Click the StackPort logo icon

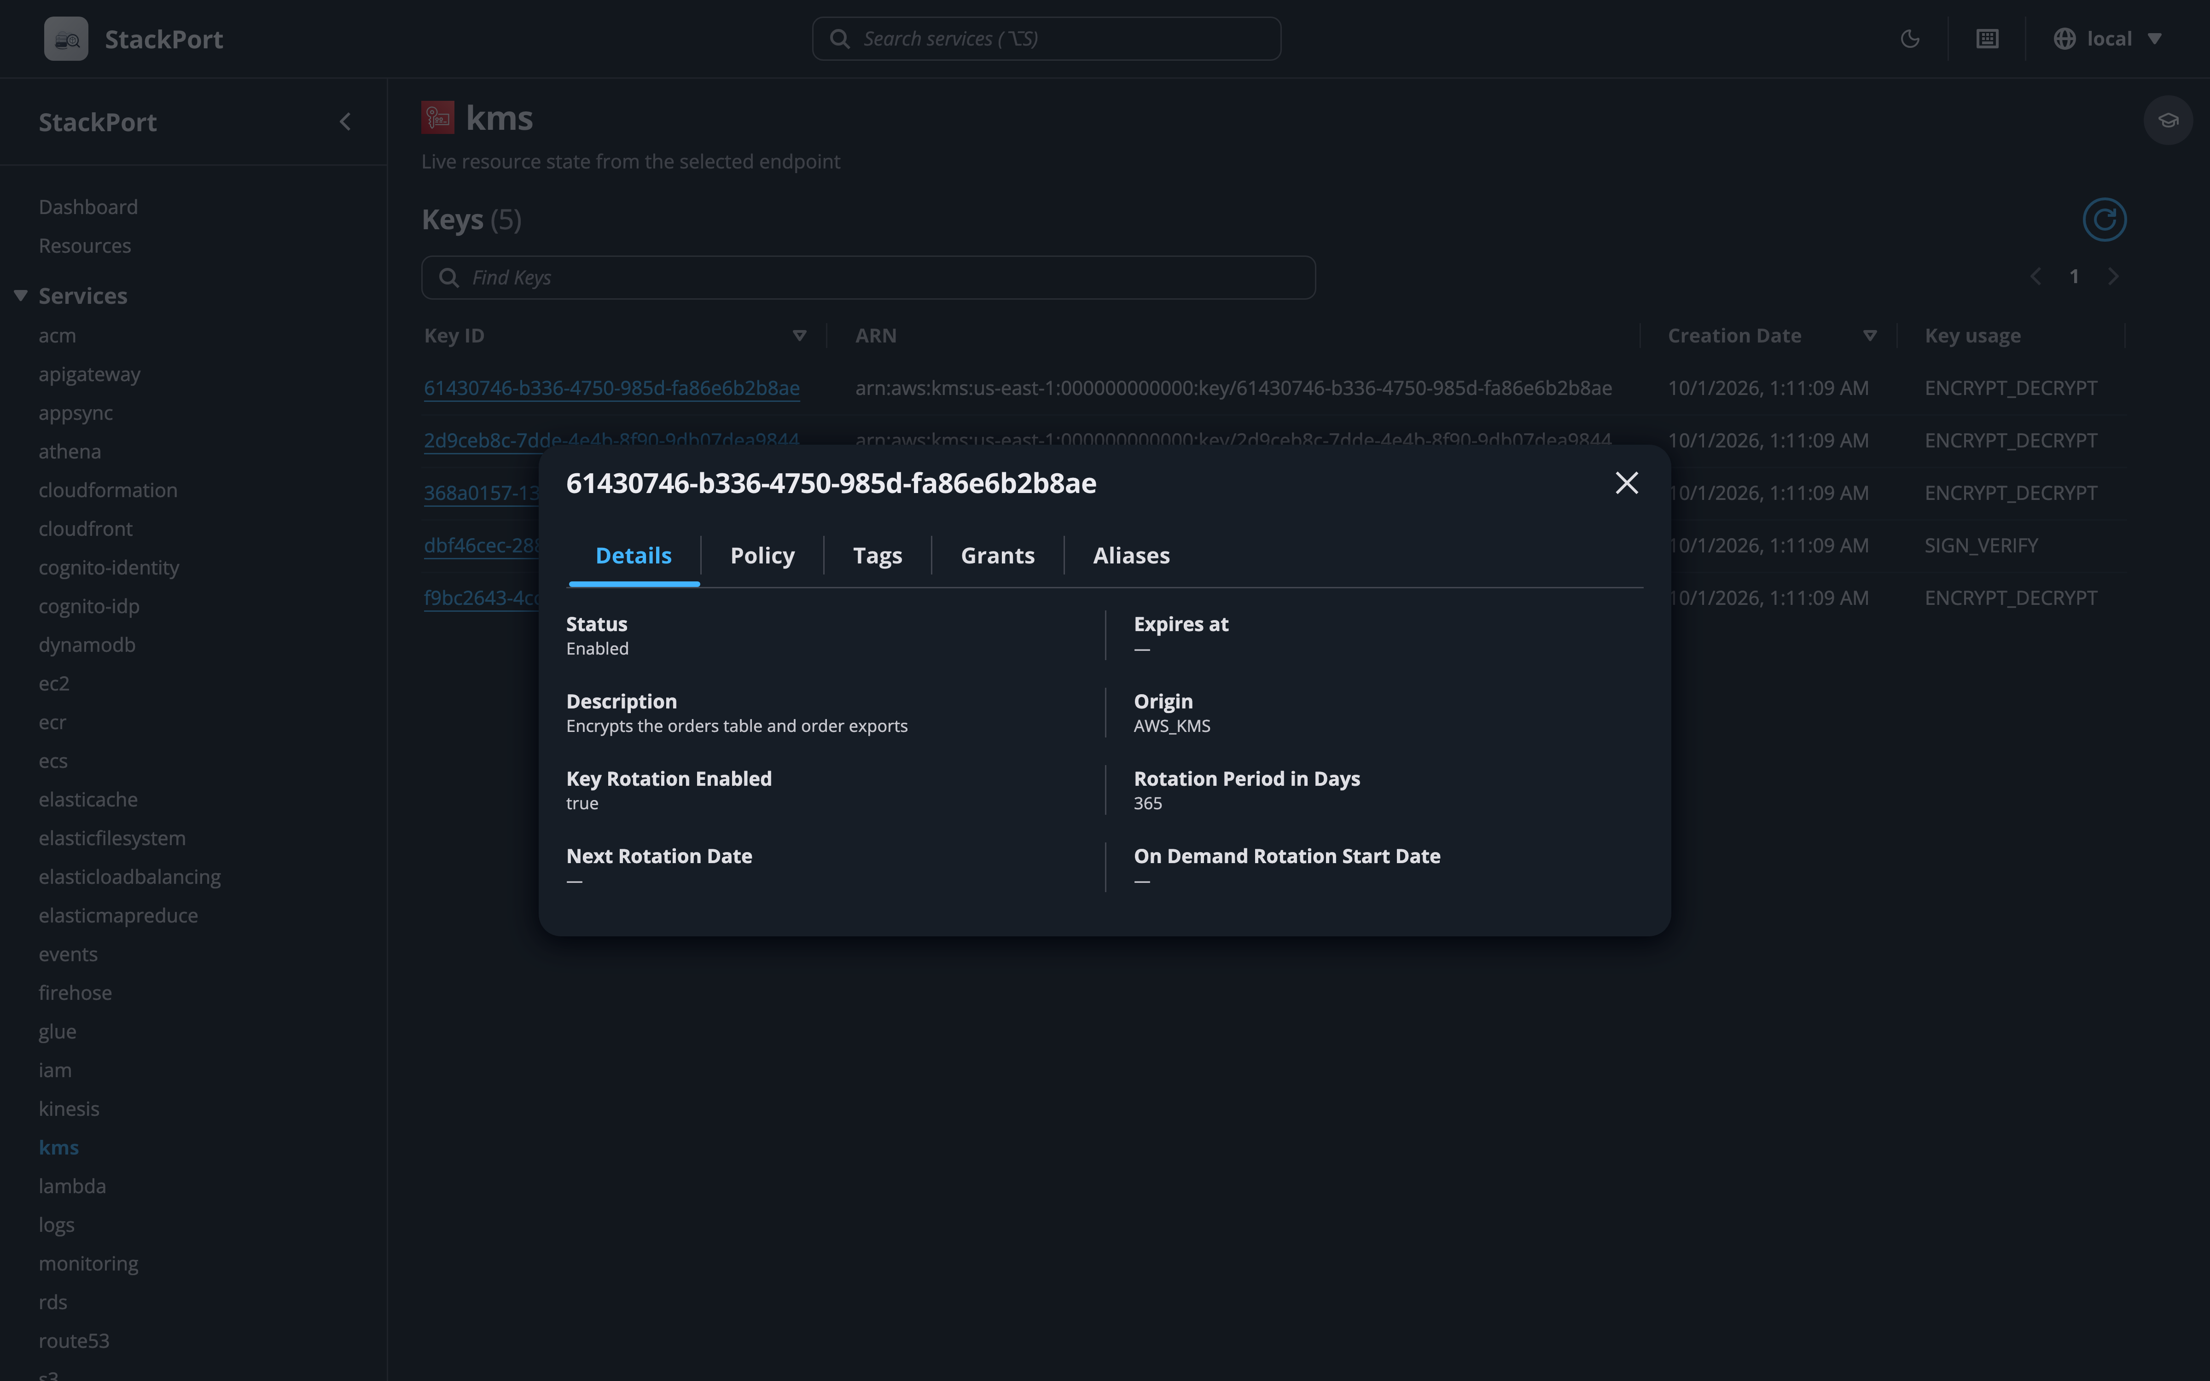66,38
